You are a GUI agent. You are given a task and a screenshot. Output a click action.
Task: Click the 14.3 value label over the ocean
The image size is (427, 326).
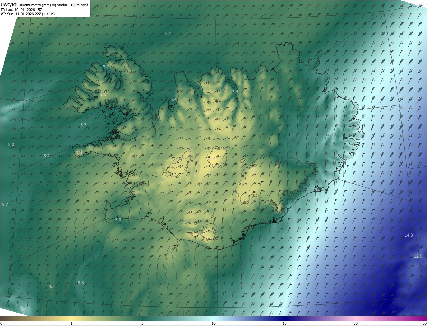coord(409,235)
